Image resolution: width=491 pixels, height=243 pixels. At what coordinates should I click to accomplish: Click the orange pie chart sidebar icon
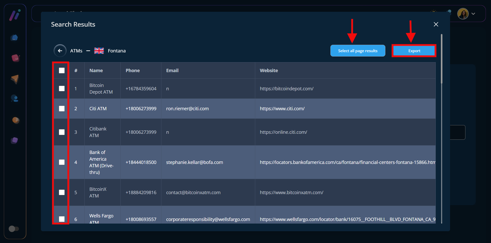click(x=16, y=120)
